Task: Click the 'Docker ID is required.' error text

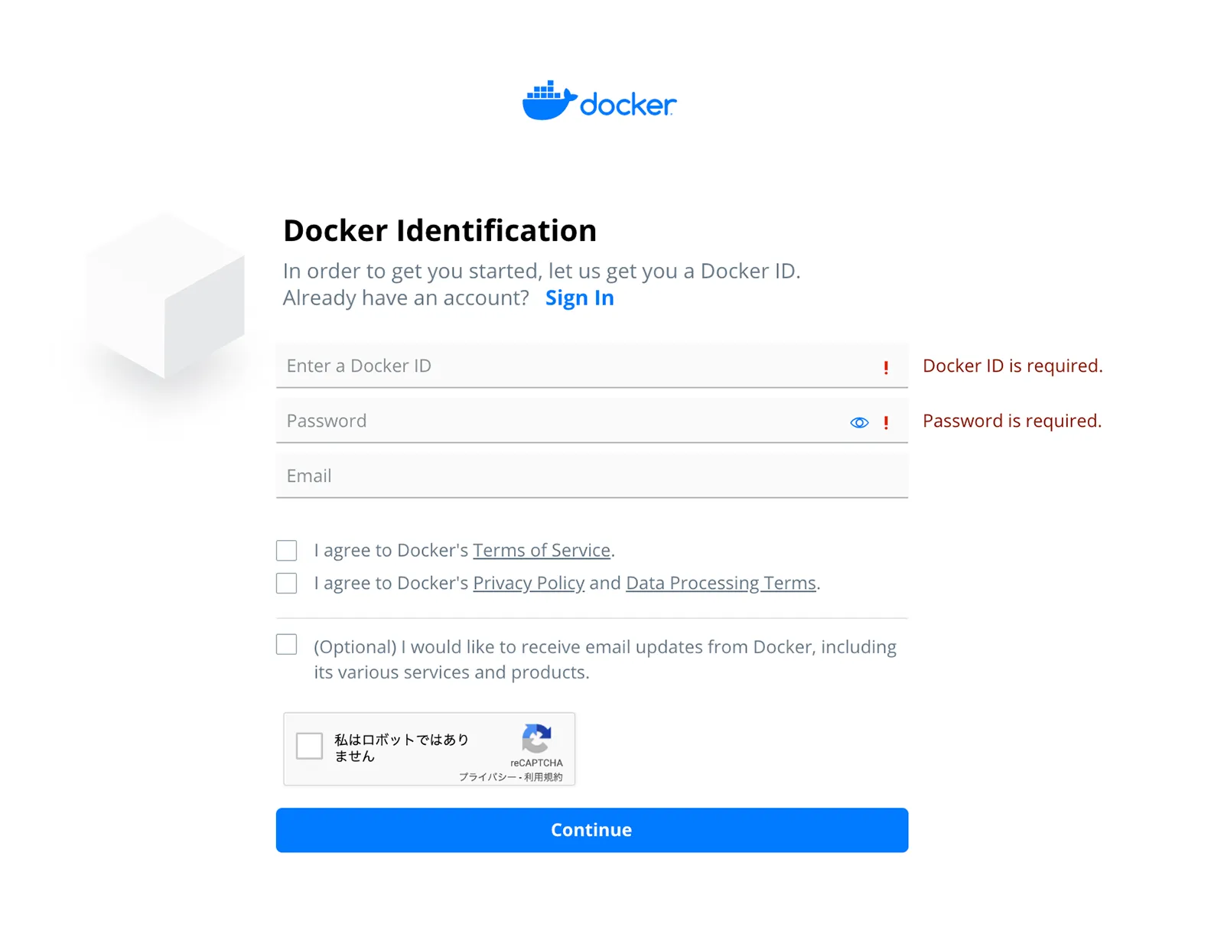Action: [x=1013, y=366]
